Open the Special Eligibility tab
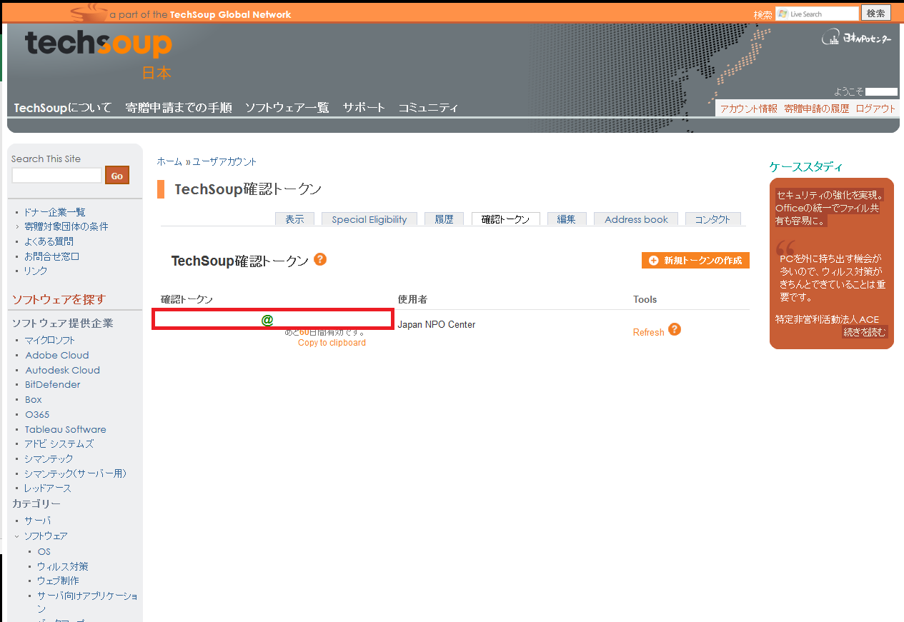904x622 pixels. [369, 219]
